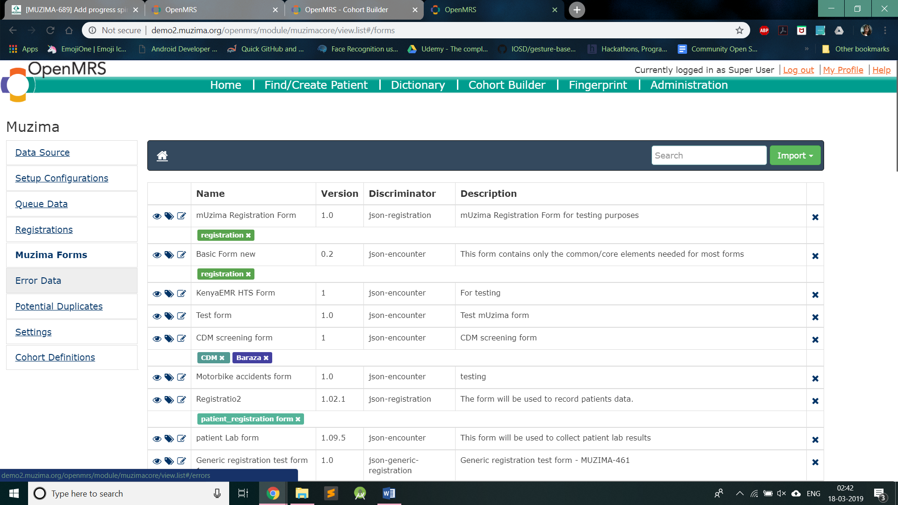Open Error Data sidebar item
The height and width of the screenshot is (505, 898).
click(72, 281)
